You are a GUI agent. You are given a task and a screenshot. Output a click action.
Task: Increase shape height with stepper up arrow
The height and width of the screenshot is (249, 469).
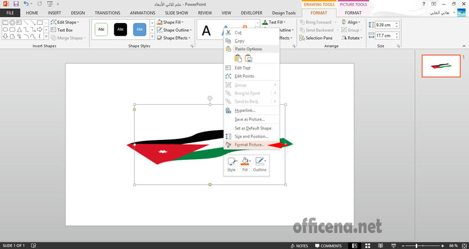pos(397,23)
